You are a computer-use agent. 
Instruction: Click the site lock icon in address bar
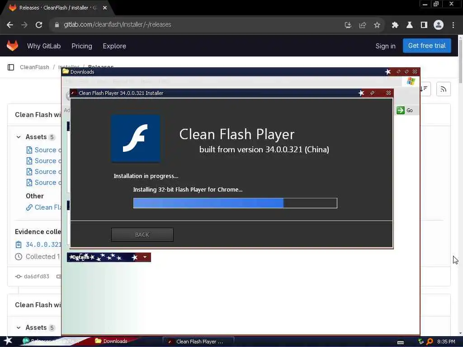coord(57,25)
